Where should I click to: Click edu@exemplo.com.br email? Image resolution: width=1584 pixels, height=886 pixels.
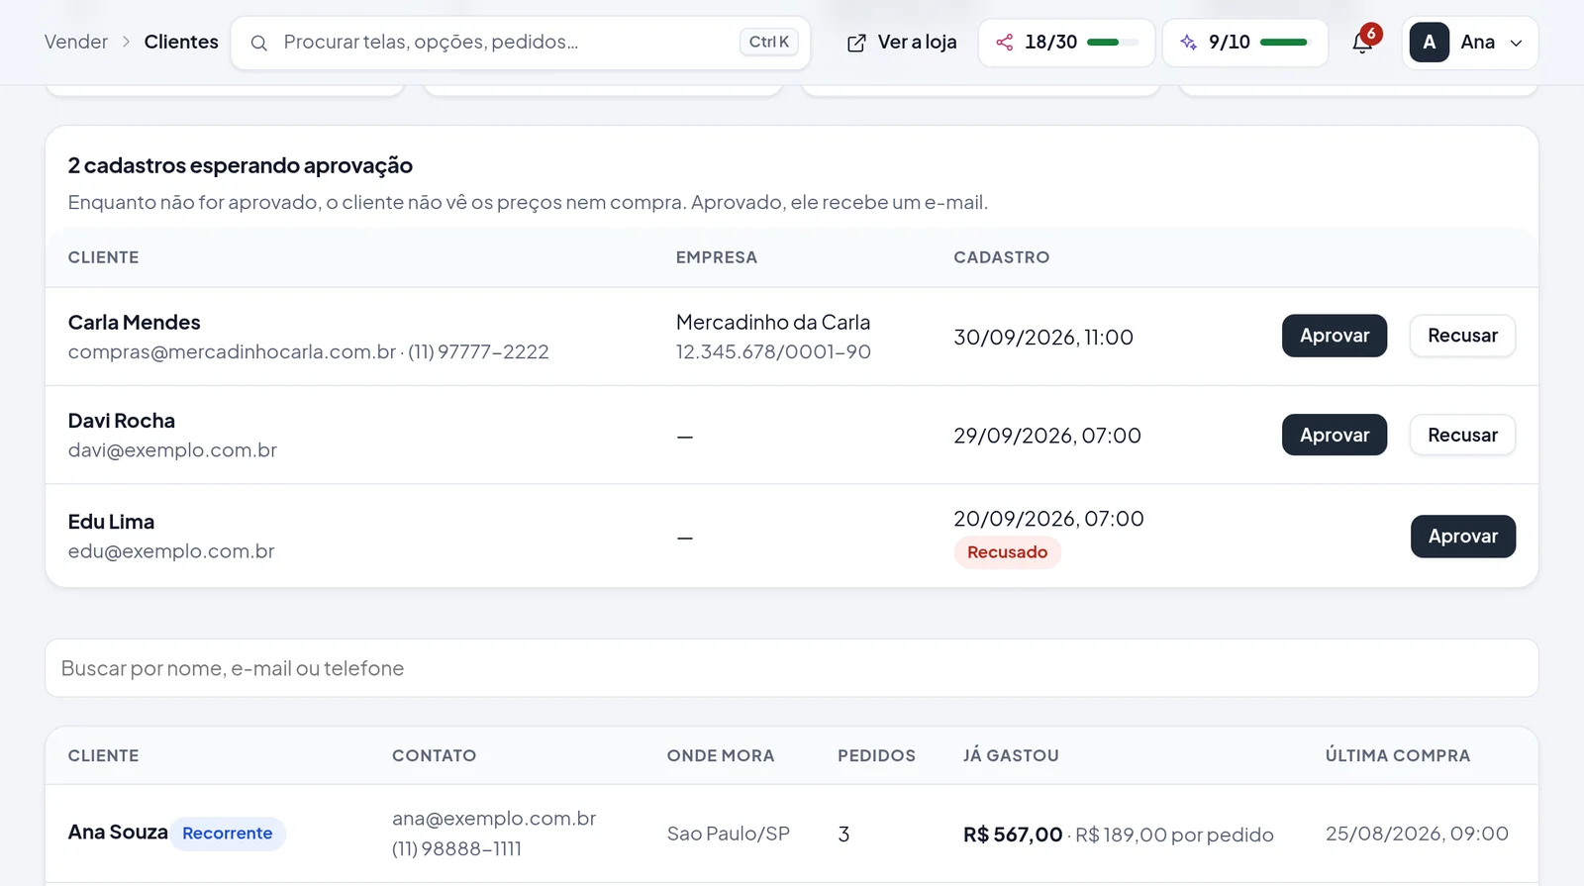[x=171, y=551]
